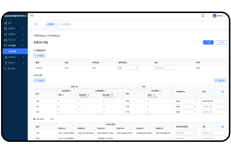Click the add button under questionnaire section

39,56
